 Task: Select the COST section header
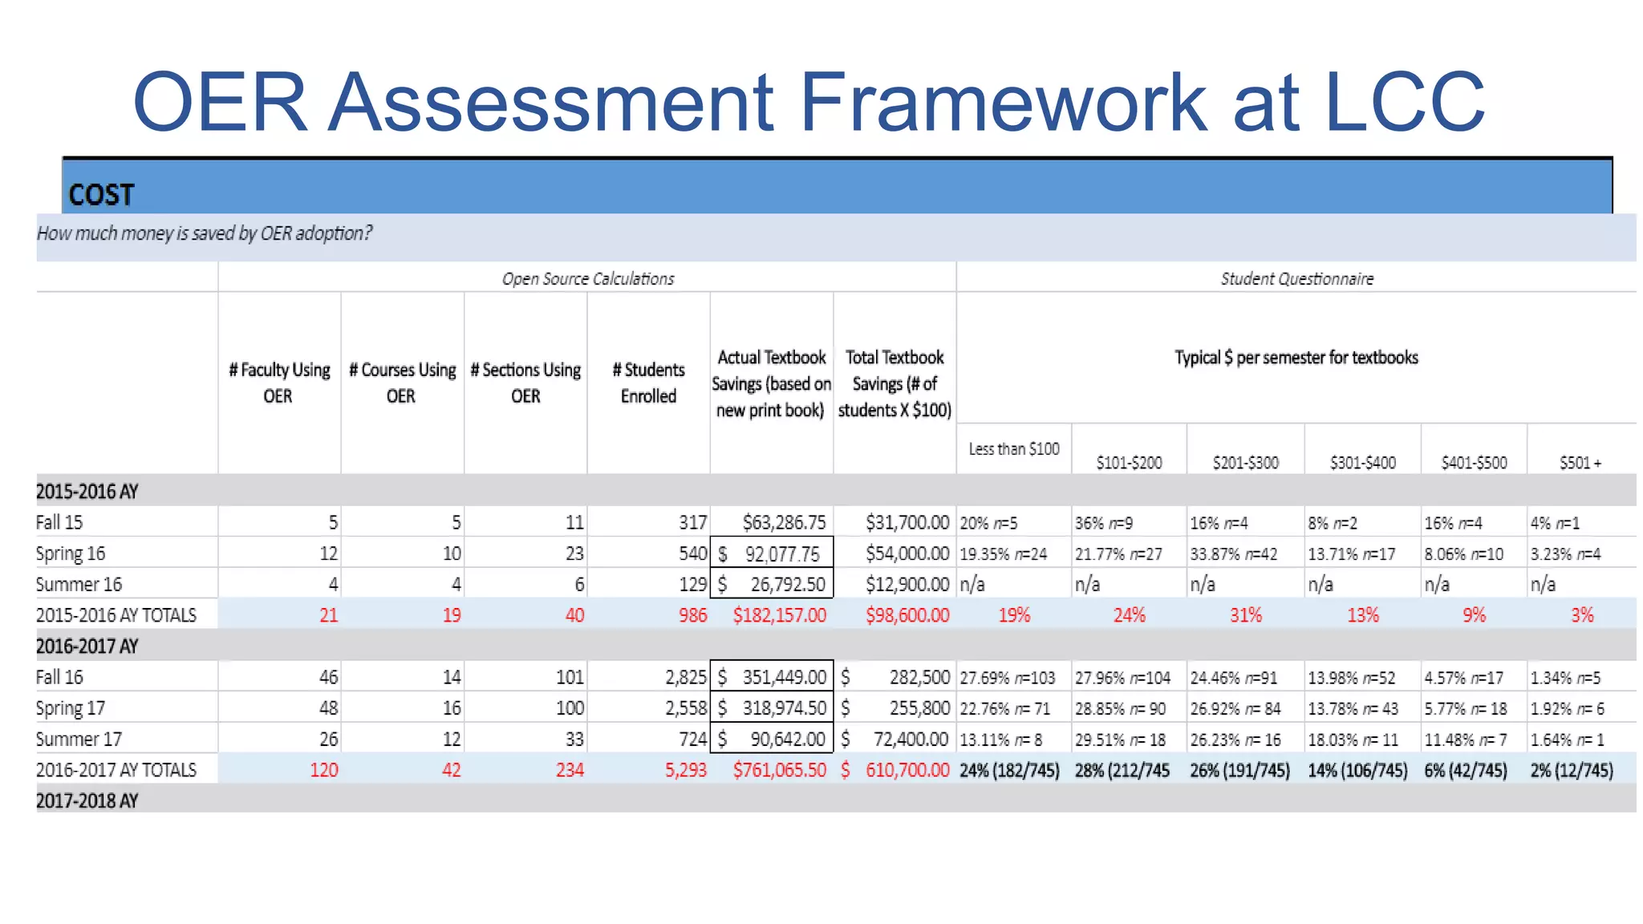838,186
